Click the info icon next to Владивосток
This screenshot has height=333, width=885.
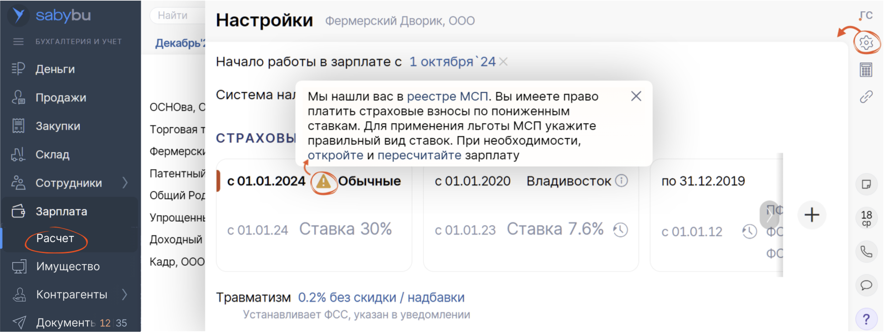coord(621,181)
